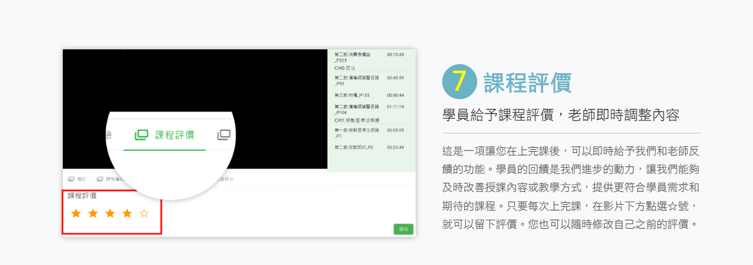Image resolution: width=753 pixels, height=265 pixels.
Task: Play lesson 第二節:消費者權益_P225
Action: (x=352, y=57)
